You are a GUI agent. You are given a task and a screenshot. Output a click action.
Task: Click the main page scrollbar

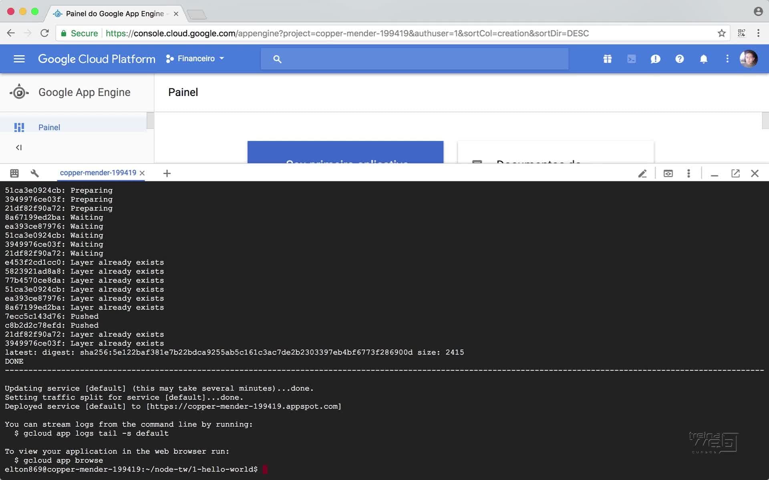(765, 121)
